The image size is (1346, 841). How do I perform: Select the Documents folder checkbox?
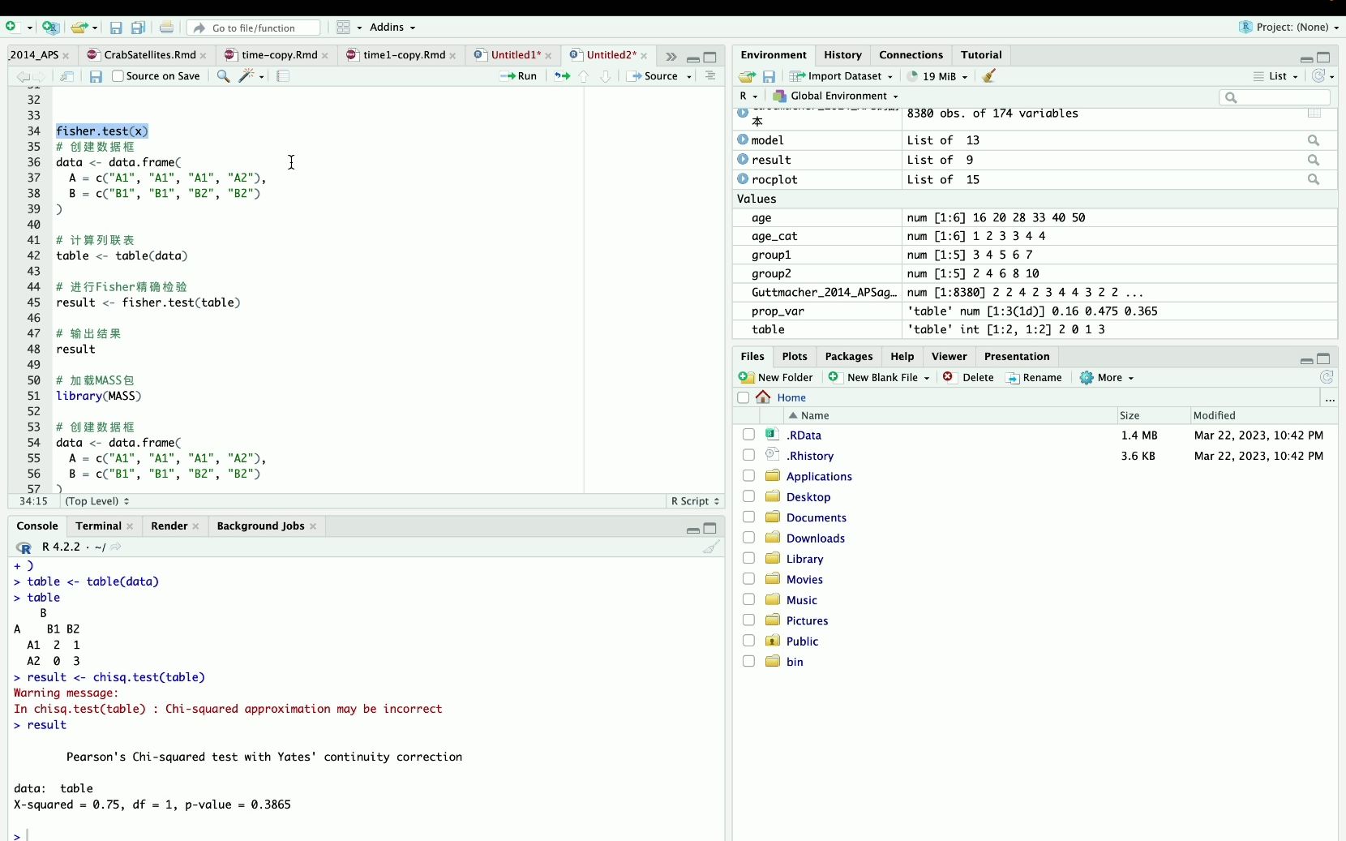point(749,517)
